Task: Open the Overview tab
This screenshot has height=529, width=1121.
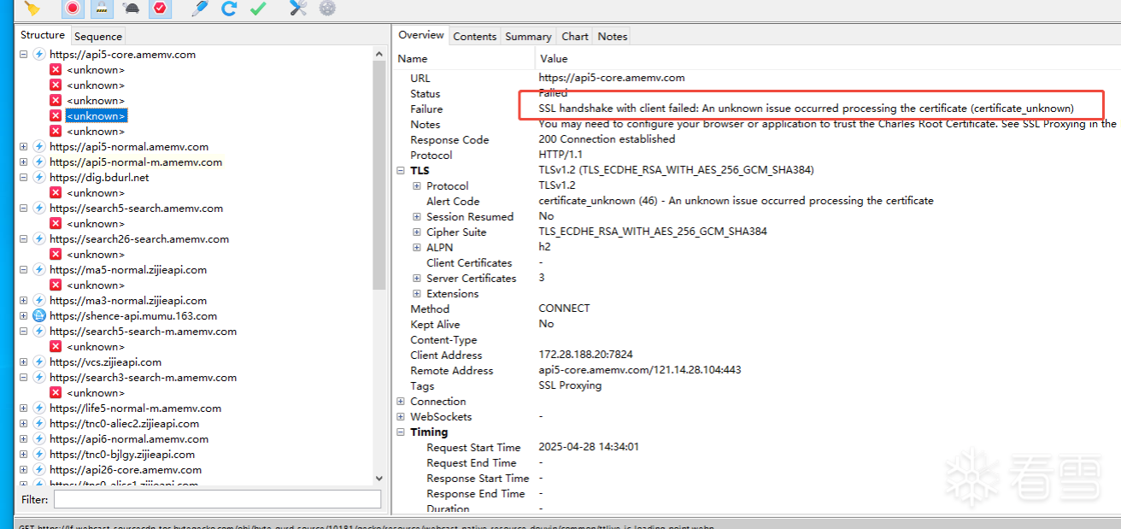Action: [421, 35]
